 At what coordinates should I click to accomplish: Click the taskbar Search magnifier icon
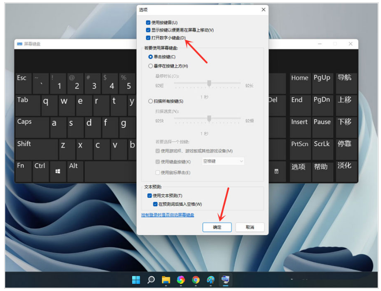pos(151,280)
